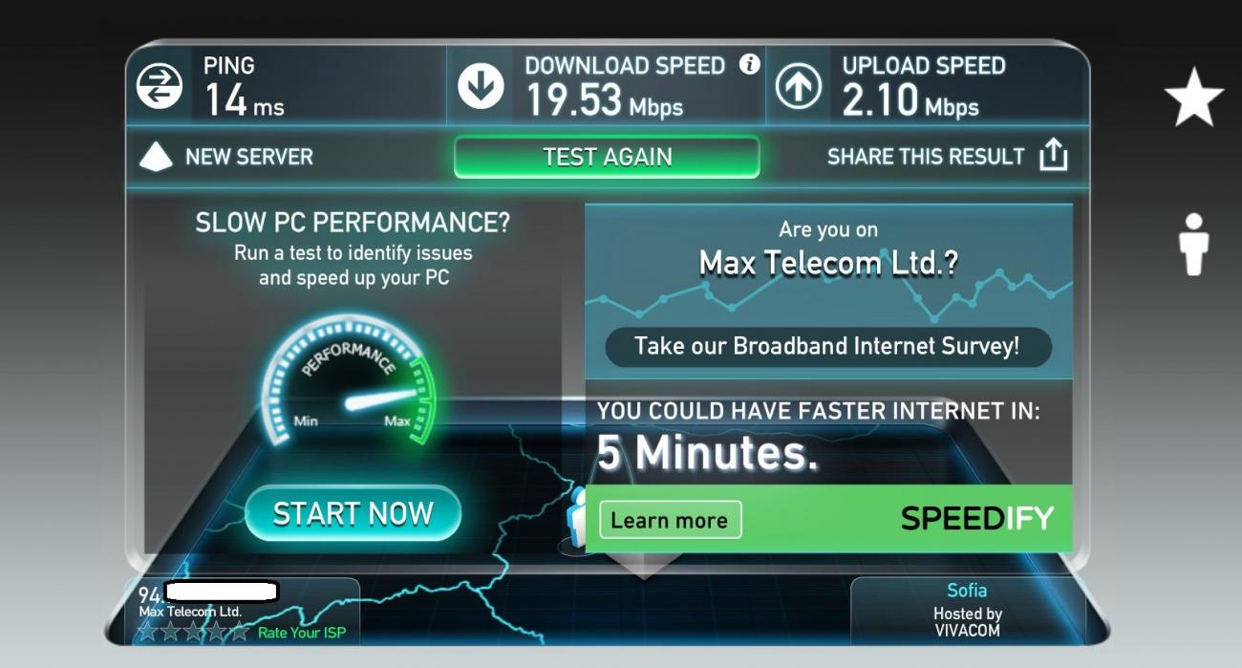Image resolution: width=1242 pixels, height=668 pixels.
Task: Click the Rate Your ISP link
Action: pos(302,633)
